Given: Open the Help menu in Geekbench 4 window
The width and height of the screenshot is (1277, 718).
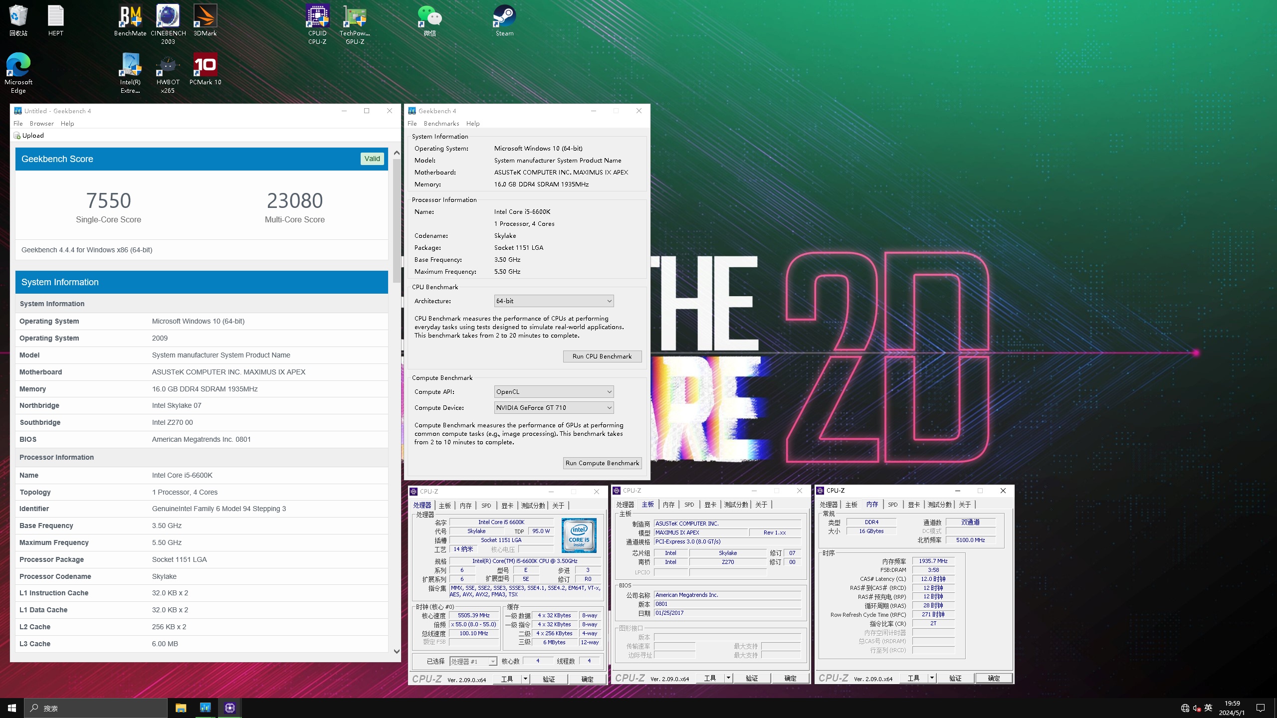Looking at the screenshot, I should [473, 123].
